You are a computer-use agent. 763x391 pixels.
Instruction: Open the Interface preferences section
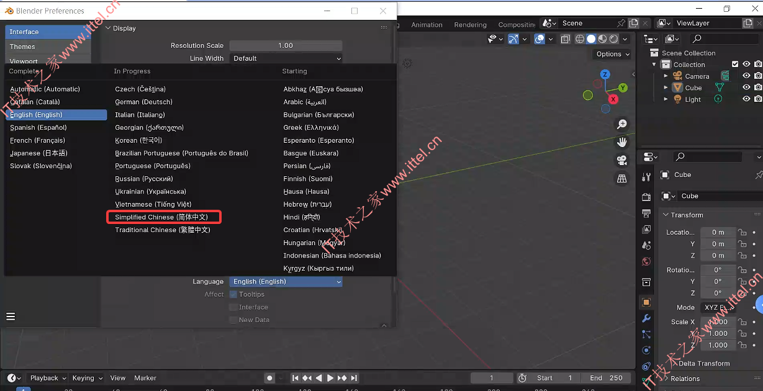click(x=48, y=32)
